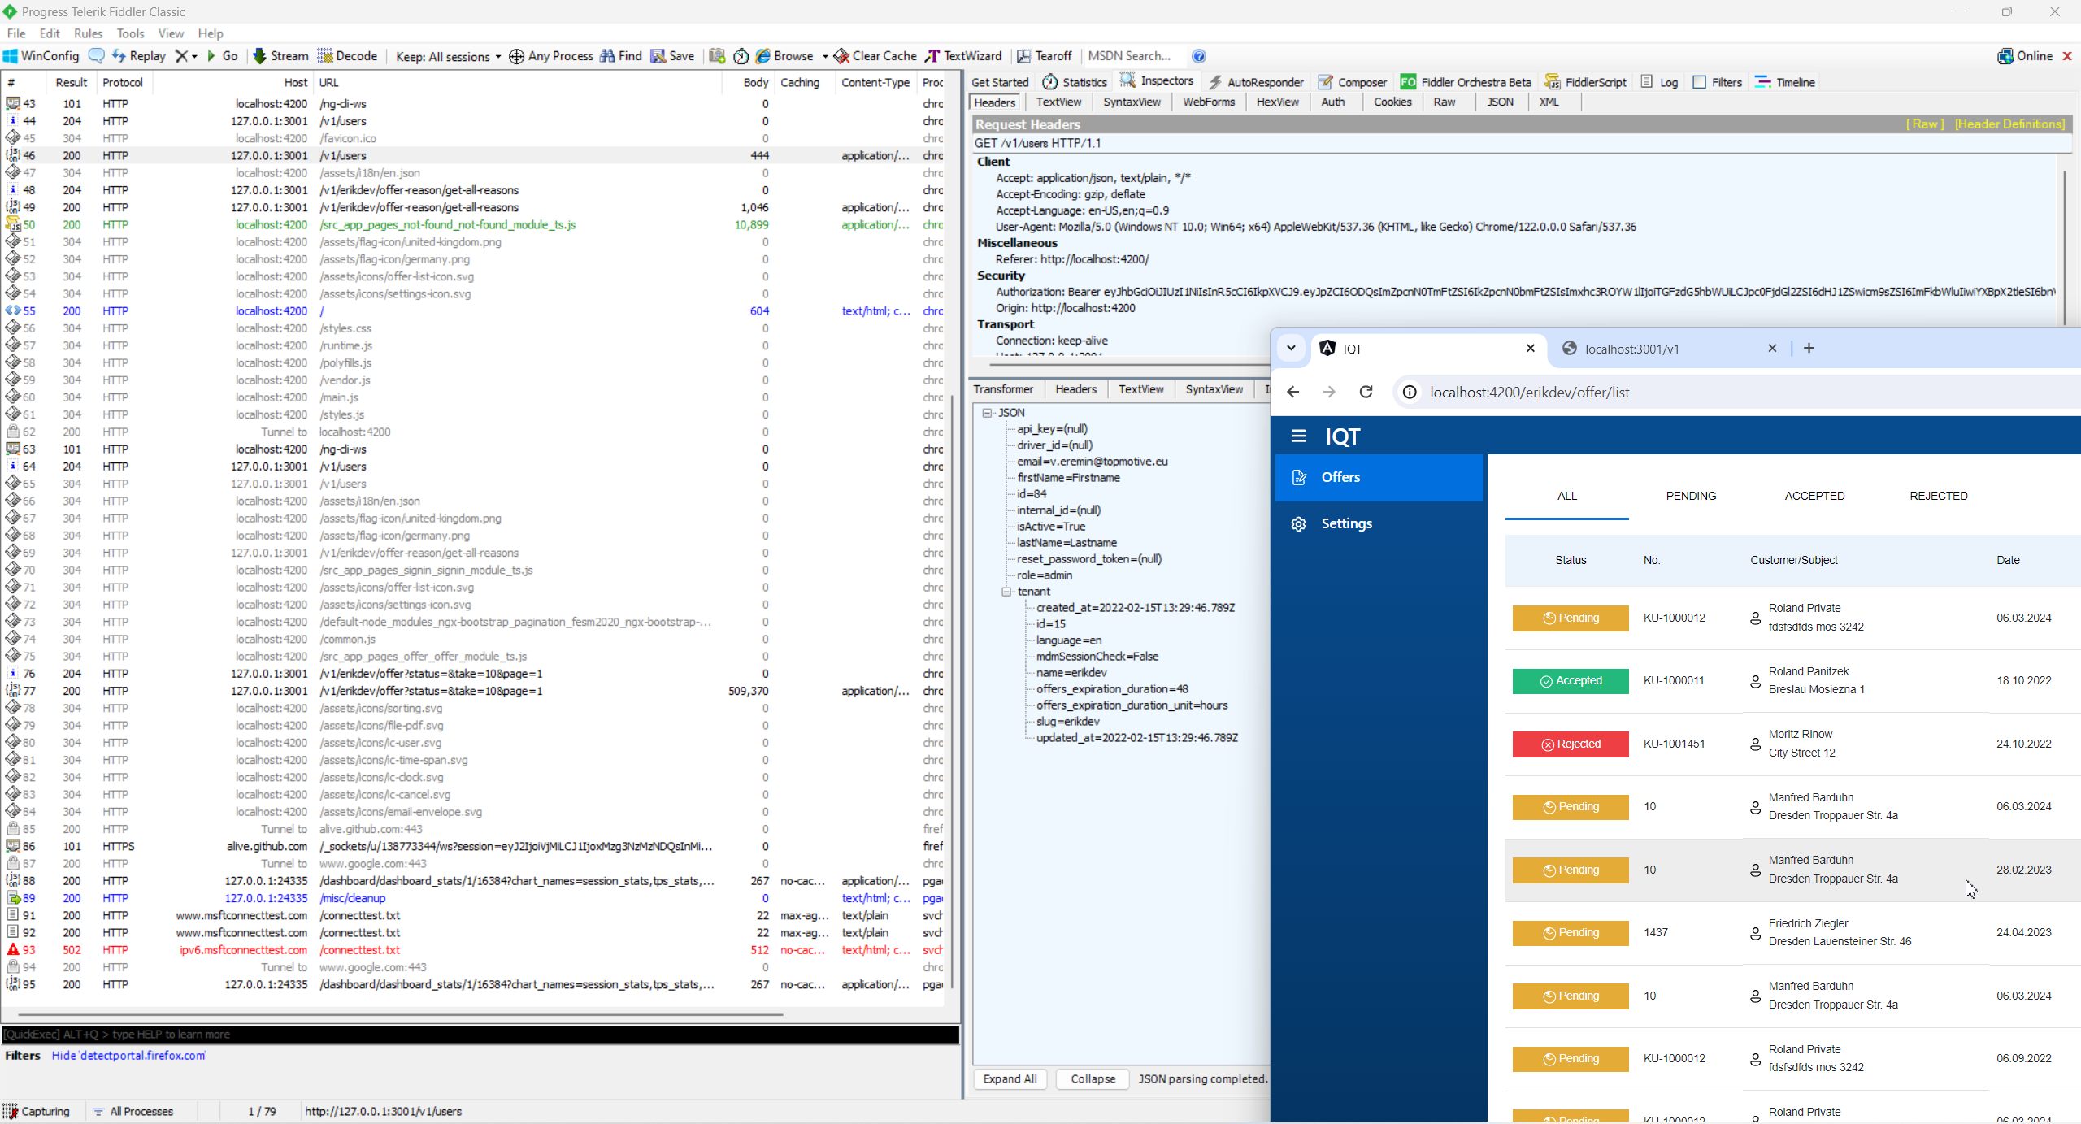Toggle the Stream mode button
2081x1124 pixels.
280,56
